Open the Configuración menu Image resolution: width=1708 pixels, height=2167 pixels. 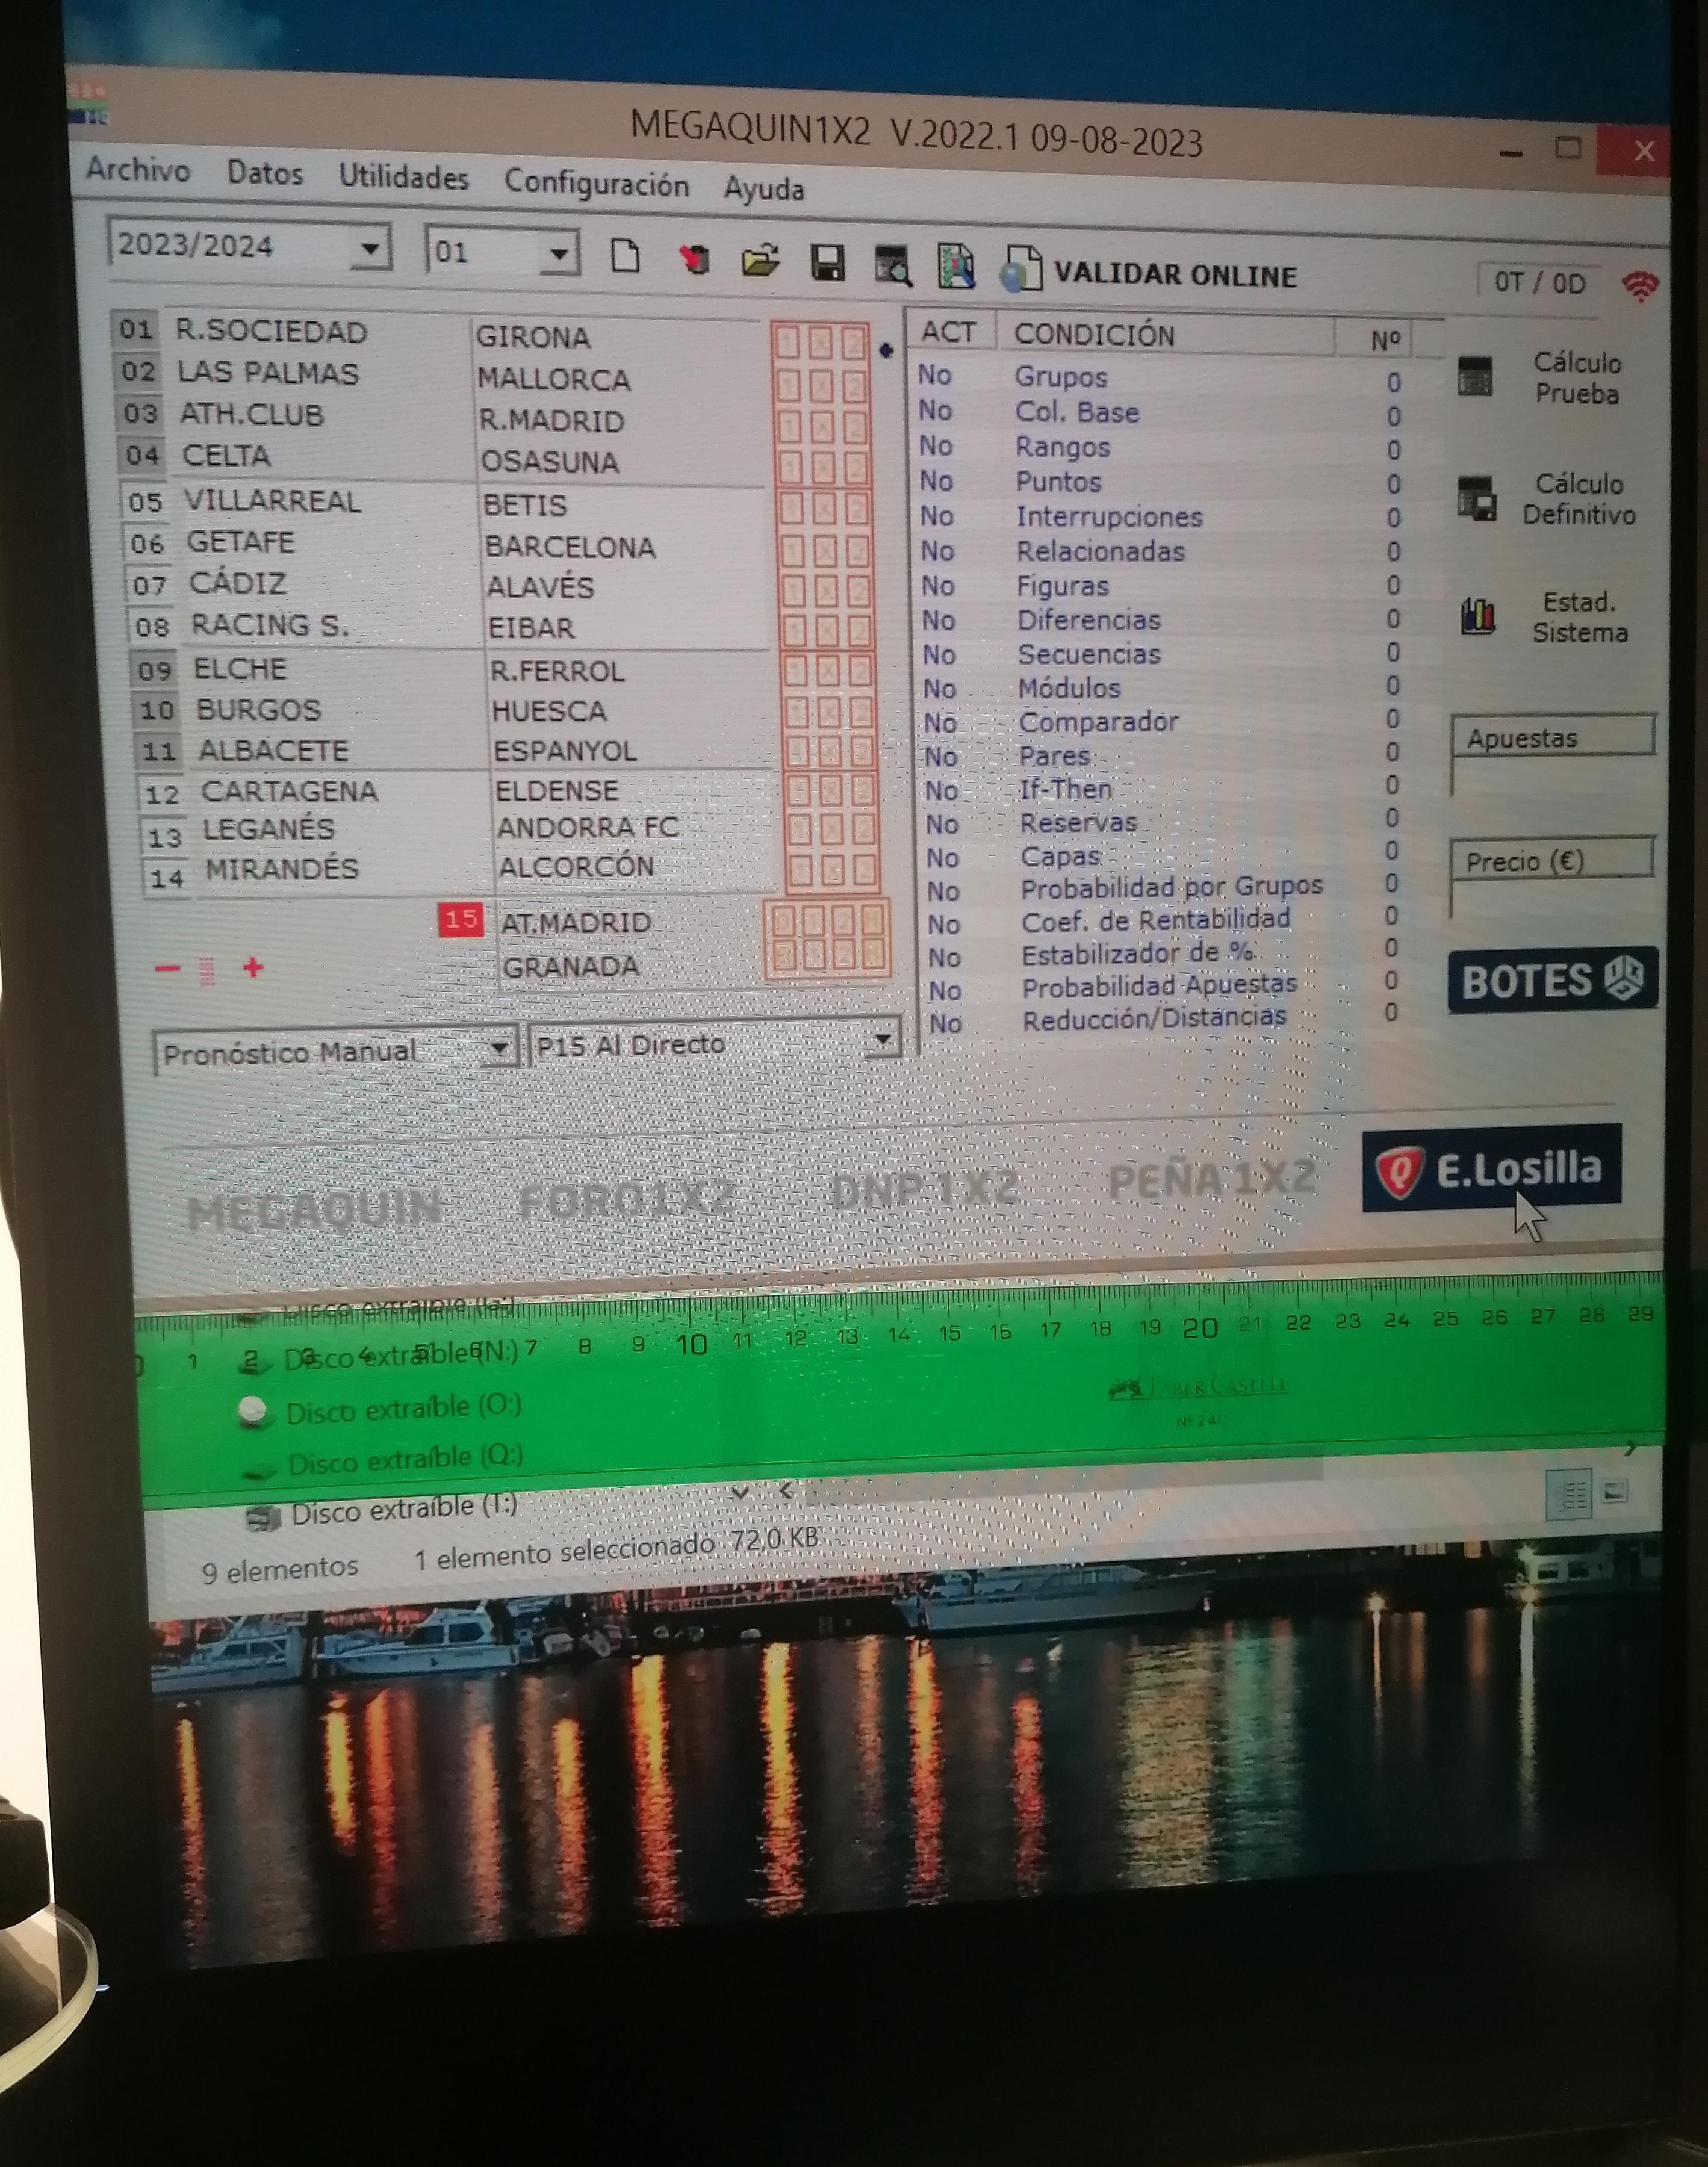pyautogui.click(x=596, y=184)
